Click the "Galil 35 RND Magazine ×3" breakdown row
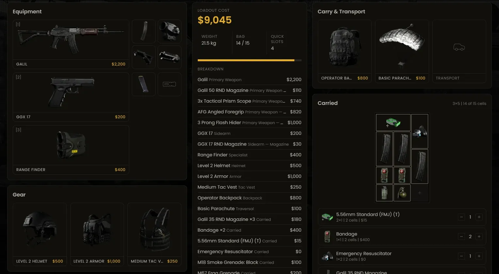 (x=249, y=219)
